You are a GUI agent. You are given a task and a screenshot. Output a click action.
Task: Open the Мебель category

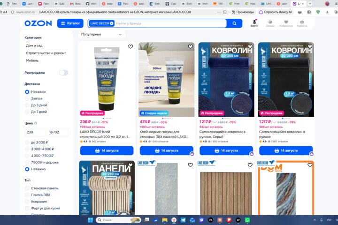[x=32, y=60]
